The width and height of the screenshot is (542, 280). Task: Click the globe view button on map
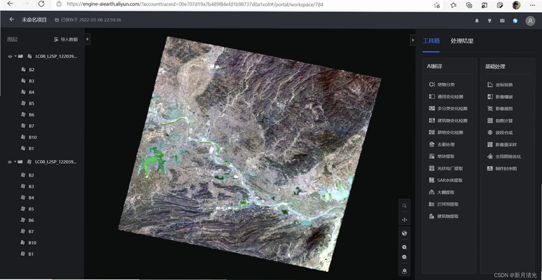pyautogui.click(x=404, y=233)
